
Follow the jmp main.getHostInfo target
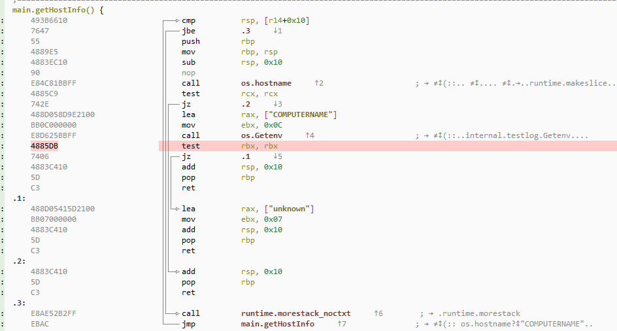[x=277, y=324]
